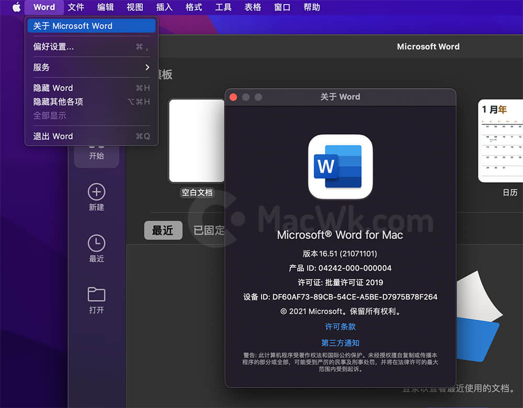Screen dimensions: 523x408
Task: Expand the 服务 submenu
Action: point(92,67)
